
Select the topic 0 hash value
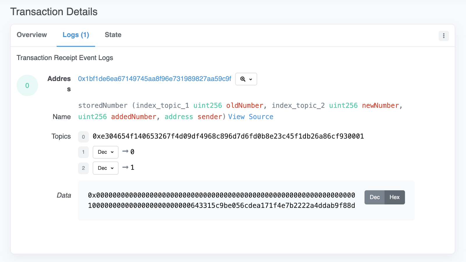pos(228,136)
